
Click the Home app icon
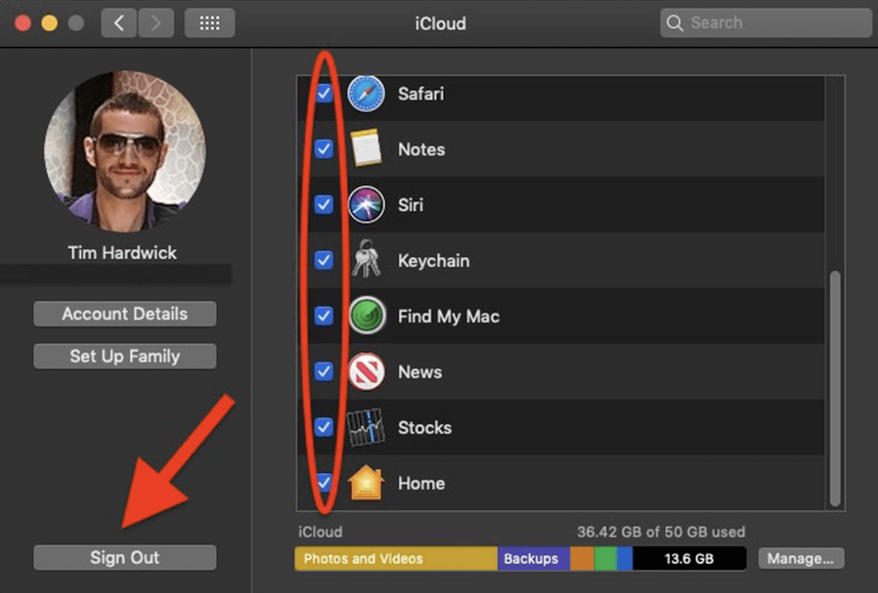pyautogui.click(x=365, y=483)
